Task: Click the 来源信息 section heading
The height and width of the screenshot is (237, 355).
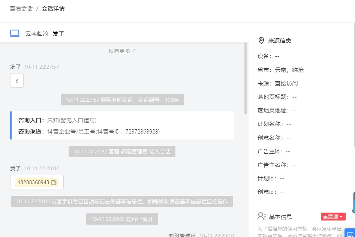Action: click(280, 41)
